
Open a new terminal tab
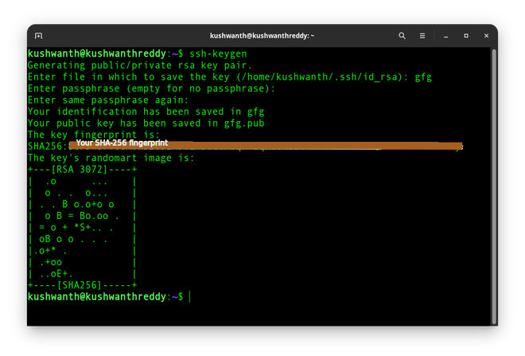point(38,36)
